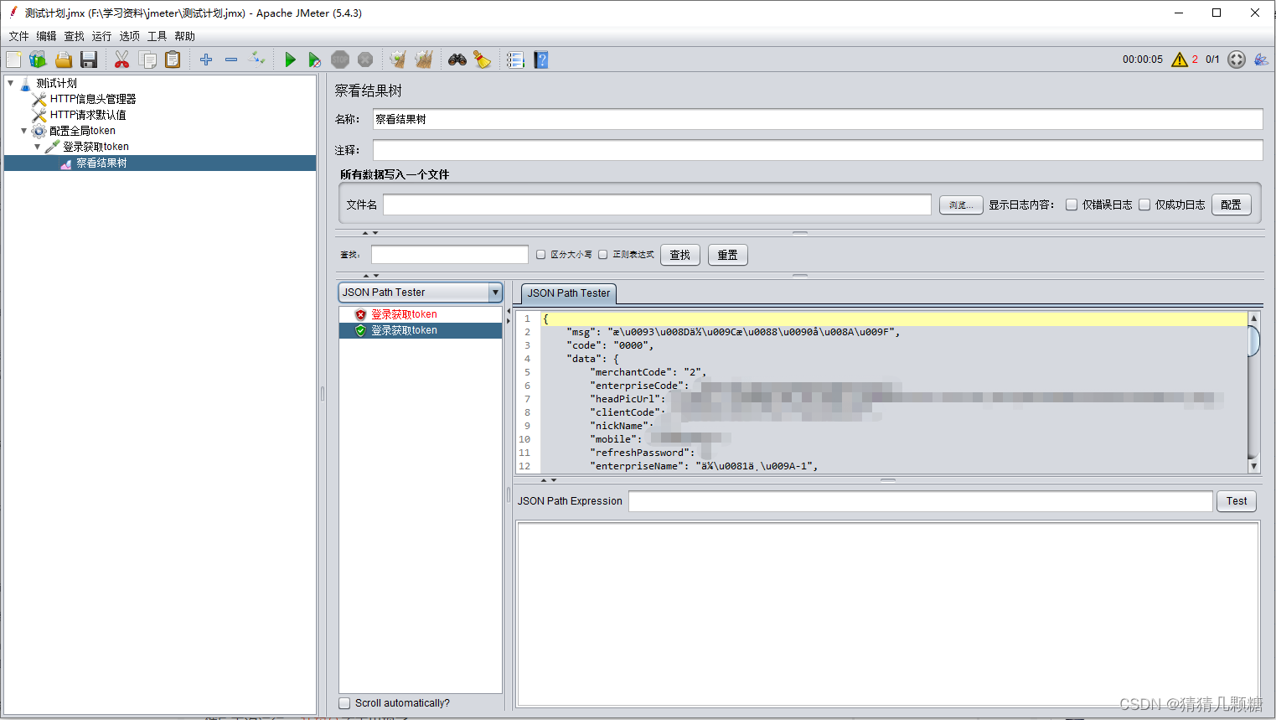The width and height of the screenshot is (1276, 720).
Task: Click the yellow warning log icon
Action: (x=1180, y=60)
